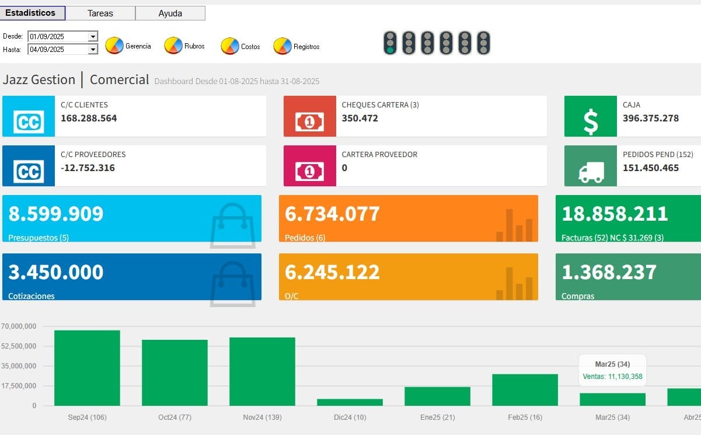Image resolution: width=701 pixels, height=435 pixels.
Task: Click the Caja dollar sign icon
Action: click(x=590, y=116)
